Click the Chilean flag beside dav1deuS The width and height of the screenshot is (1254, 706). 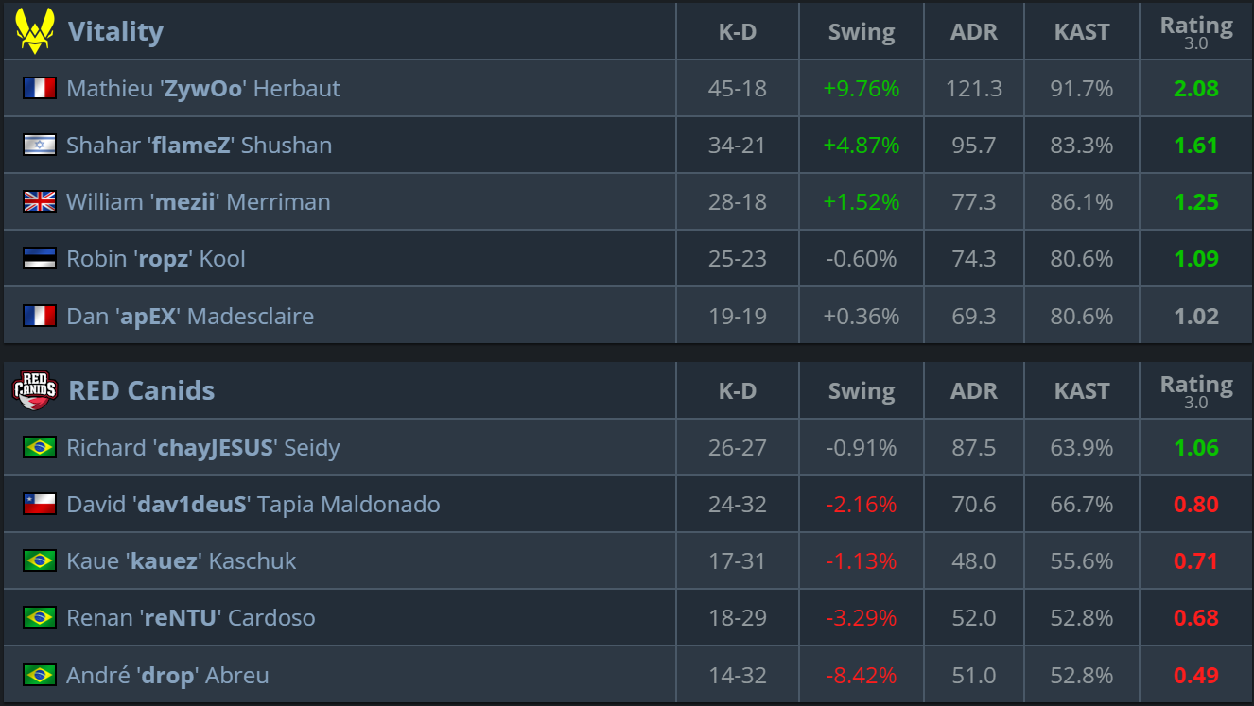click(x=40, y=505)
